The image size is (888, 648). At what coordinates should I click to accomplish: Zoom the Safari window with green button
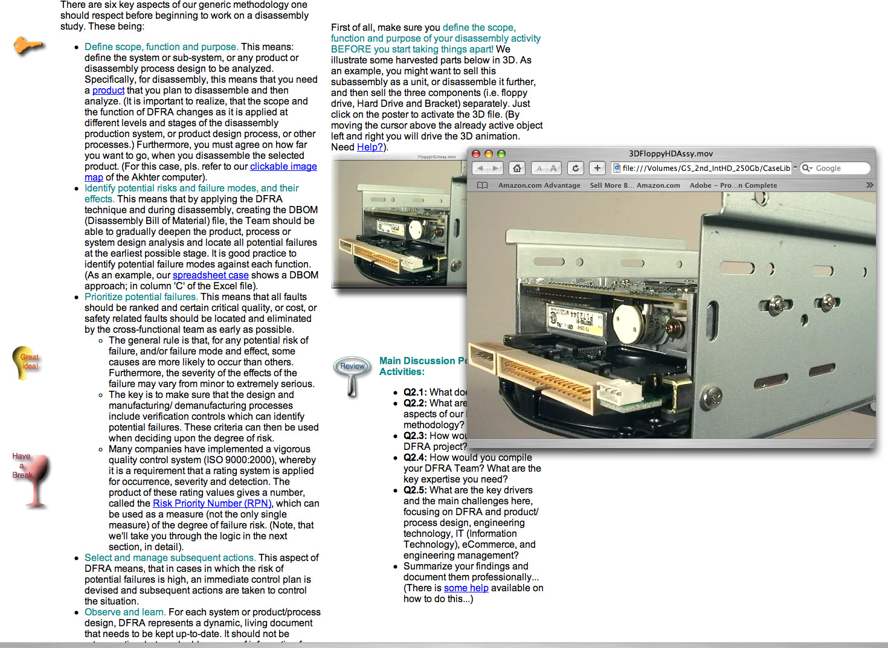click(501, 154)
